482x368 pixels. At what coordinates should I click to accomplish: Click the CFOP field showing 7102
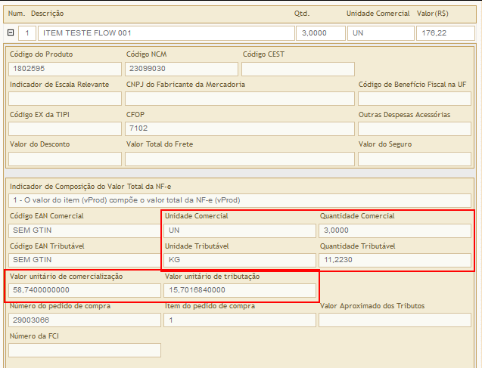239,128
